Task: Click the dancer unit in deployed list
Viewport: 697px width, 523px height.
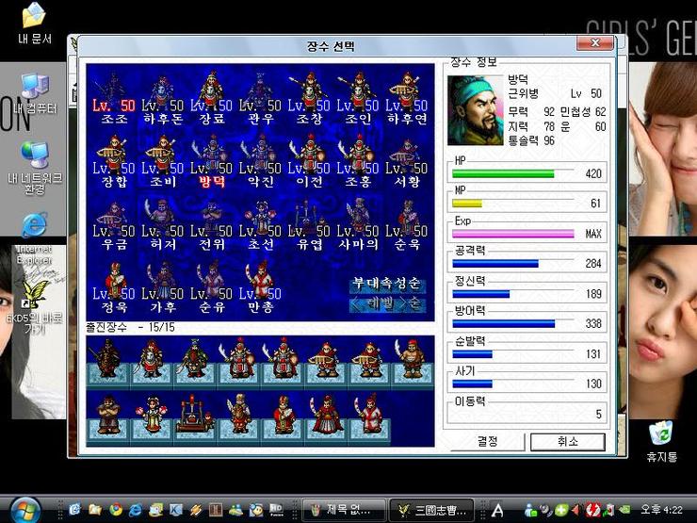Action: (x=152, y=415)
